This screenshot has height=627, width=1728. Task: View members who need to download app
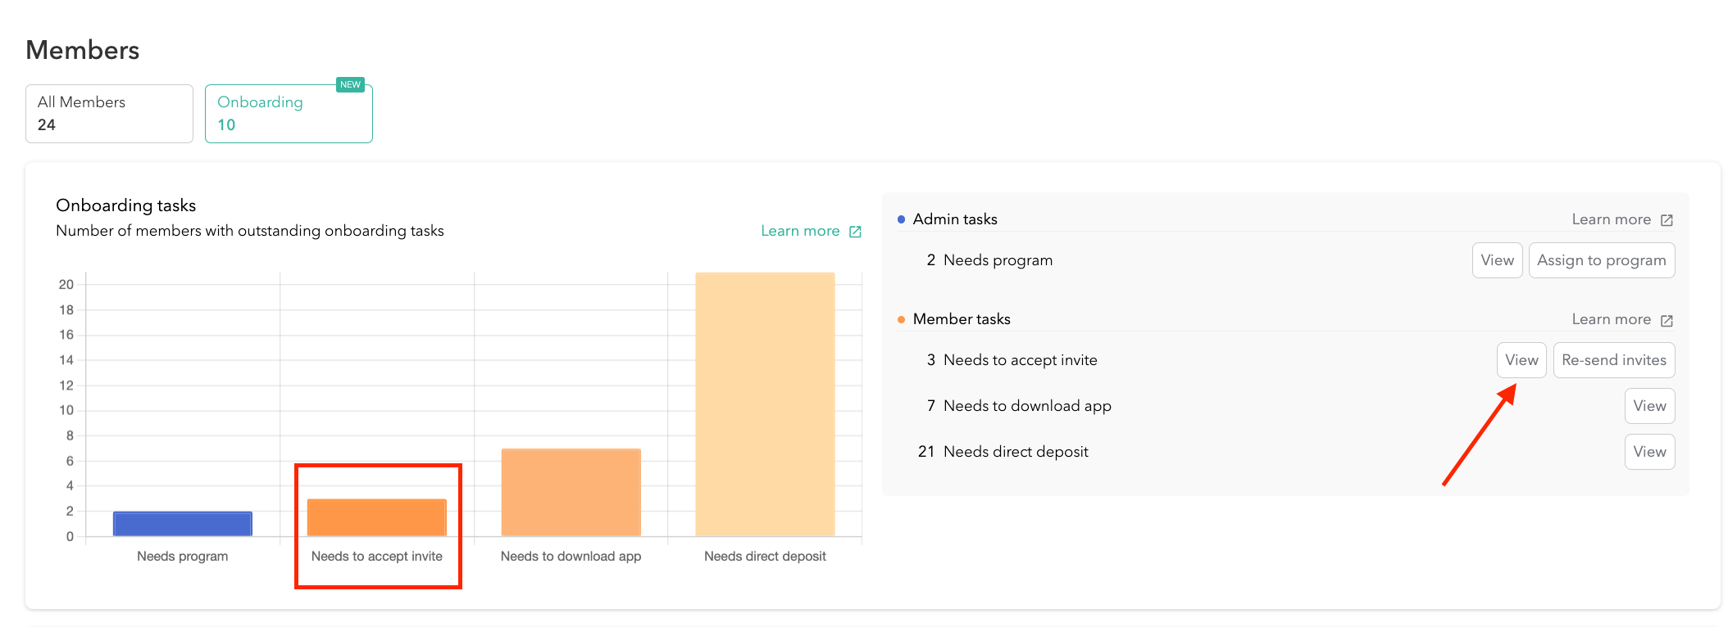pyautogui.click(x=1649, y=406)
